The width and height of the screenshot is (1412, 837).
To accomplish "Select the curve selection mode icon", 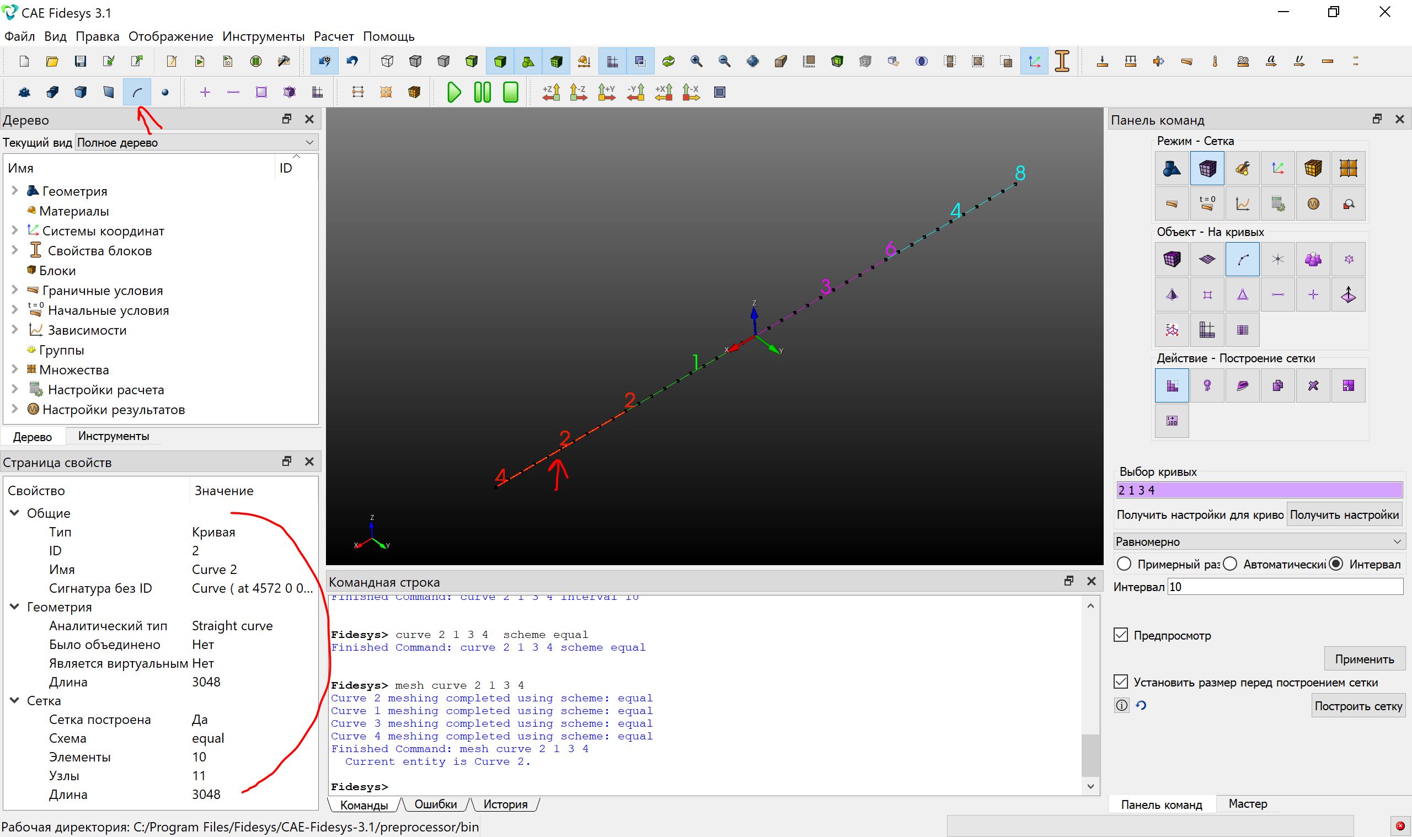I will [137, 92].
